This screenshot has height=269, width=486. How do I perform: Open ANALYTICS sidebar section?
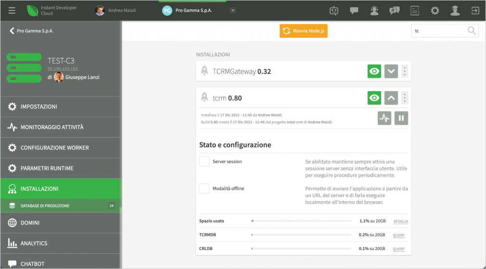[60, 243]
